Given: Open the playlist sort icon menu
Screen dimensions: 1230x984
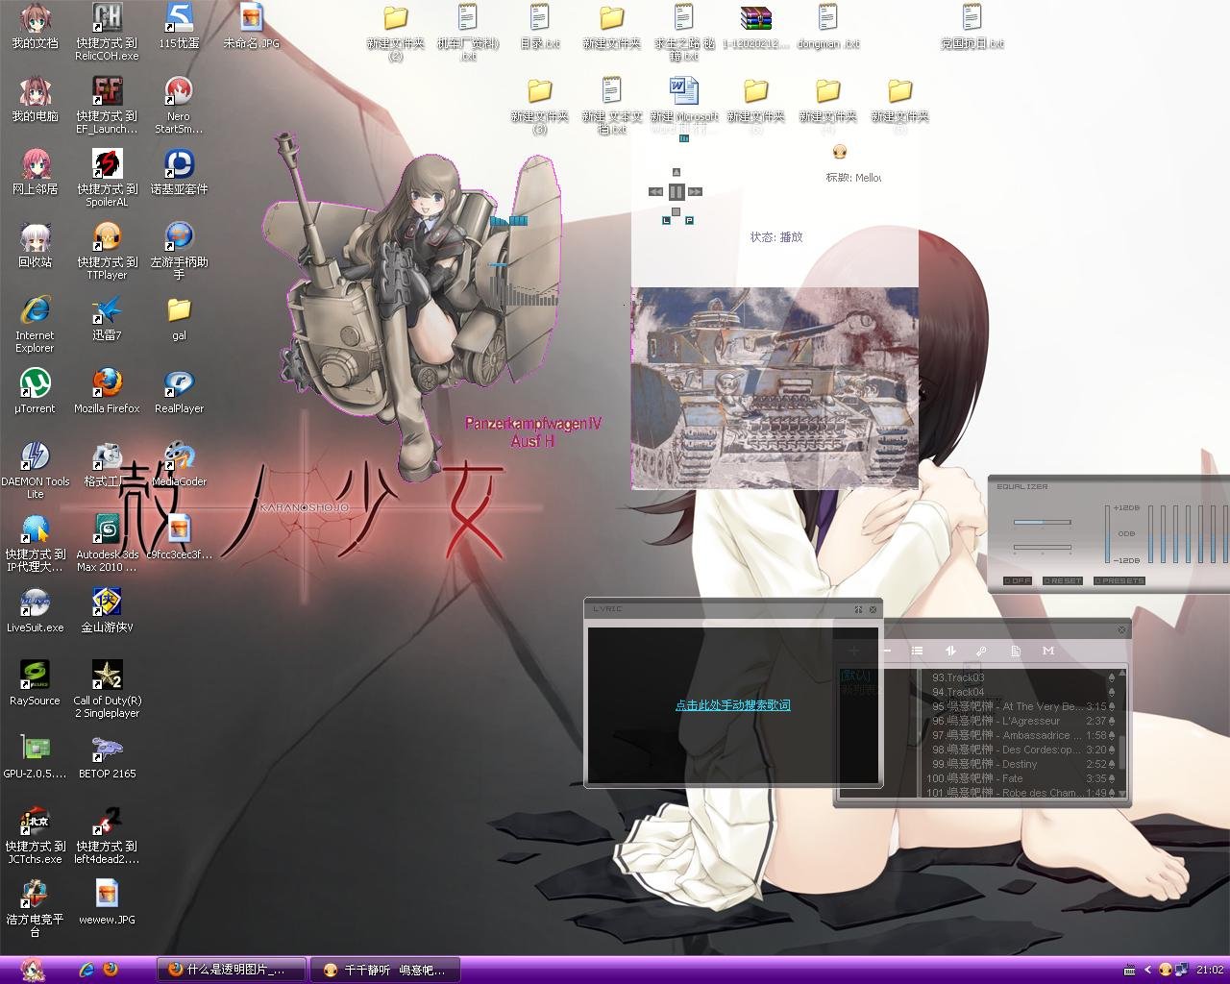Looking at the screenshot, I should pyautogui.click(x=950, y=652).
